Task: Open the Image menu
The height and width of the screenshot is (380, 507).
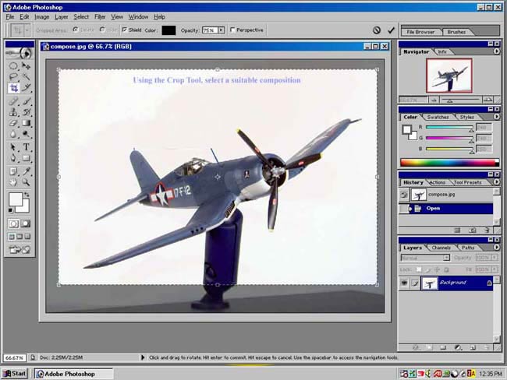Action: point(41,17)
